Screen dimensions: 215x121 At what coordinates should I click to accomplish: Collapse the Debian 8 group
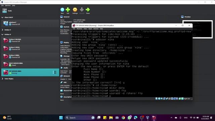(x=2, y=34)
